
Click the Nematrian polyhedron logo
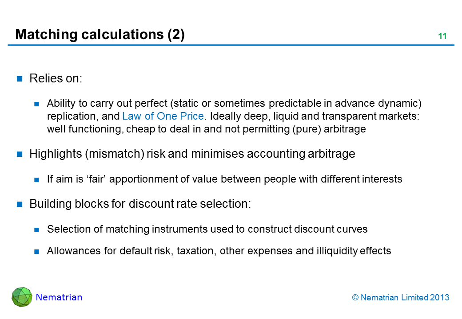22,297
